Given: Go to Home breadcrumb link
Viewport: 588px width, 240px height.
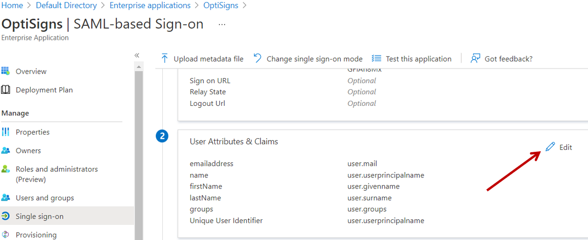Looking at the screenshot, I should [x=12, y=6].
